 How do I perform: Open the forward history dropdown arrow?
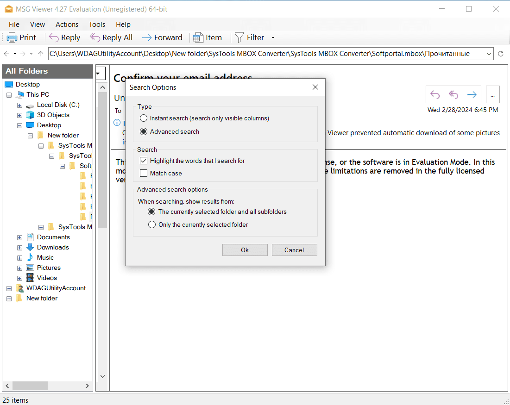31,54
